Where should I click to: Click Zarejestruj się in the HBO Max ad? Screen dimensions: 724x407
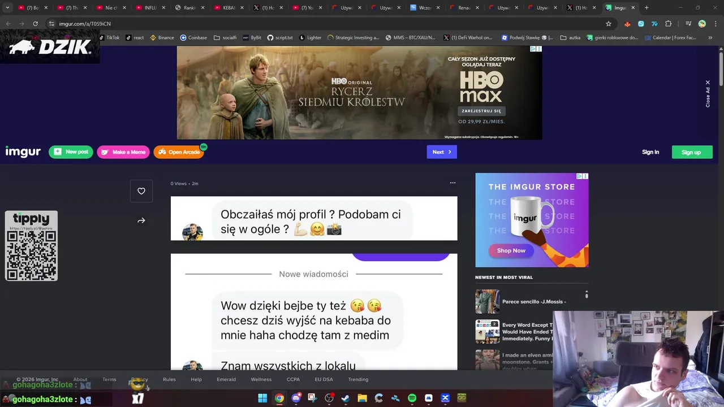(x=481, y=111)
